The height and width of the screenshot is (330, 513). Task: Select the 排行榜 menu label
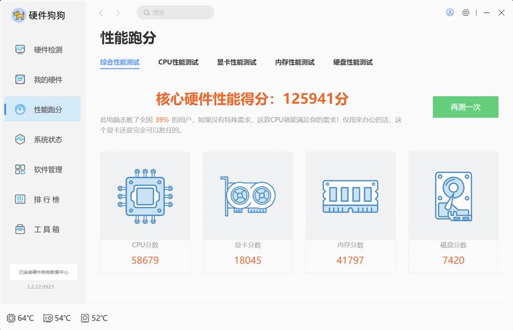[x=47, y=199]
